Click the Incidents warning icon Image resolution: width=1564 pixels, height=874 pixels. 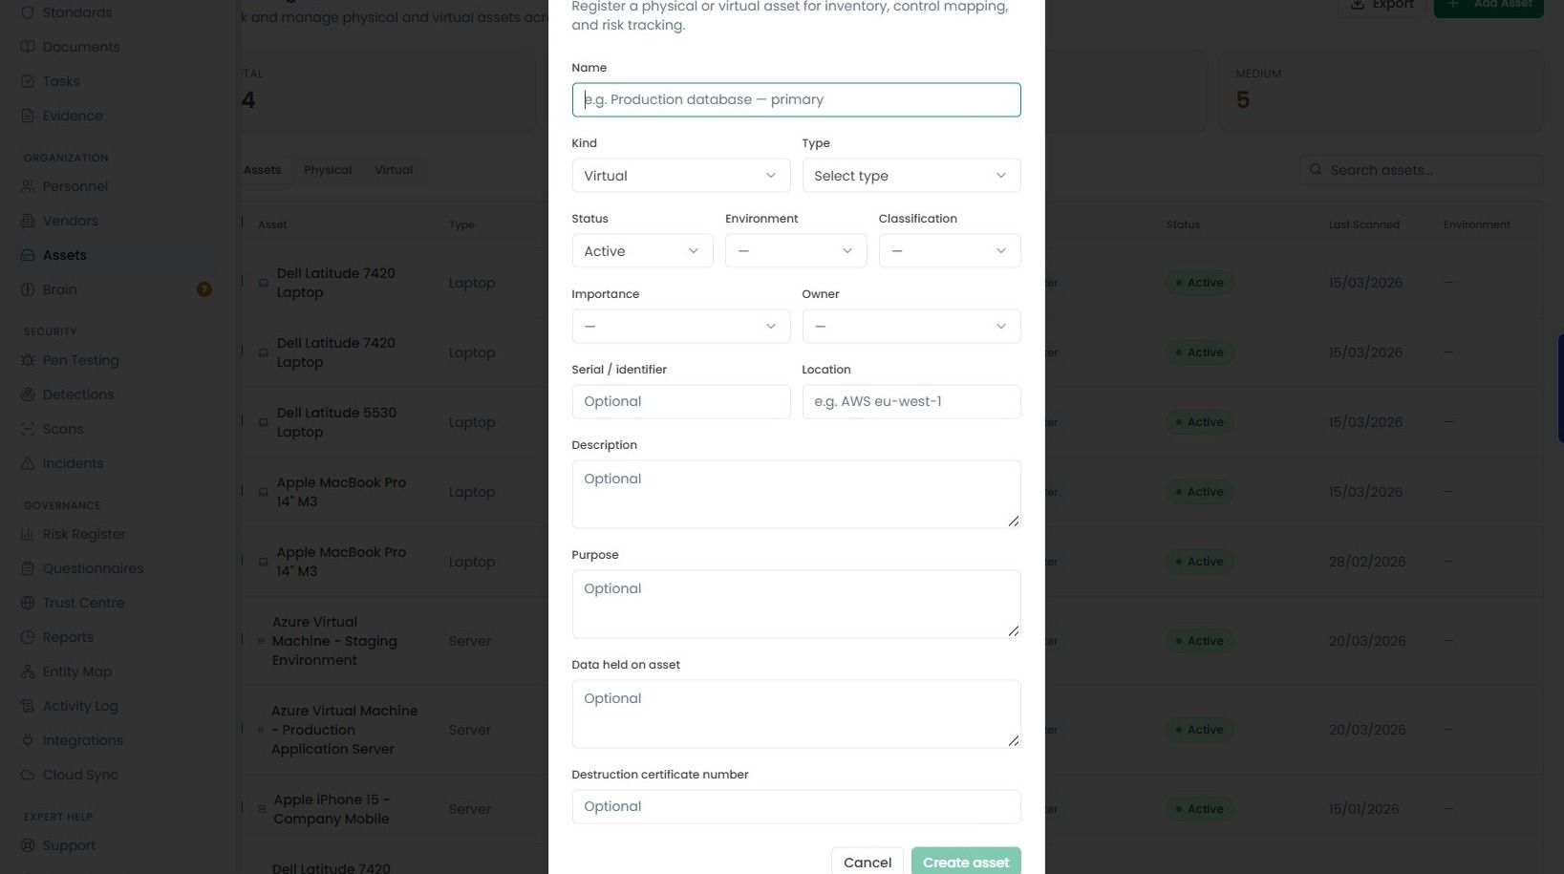coord(28,463)
